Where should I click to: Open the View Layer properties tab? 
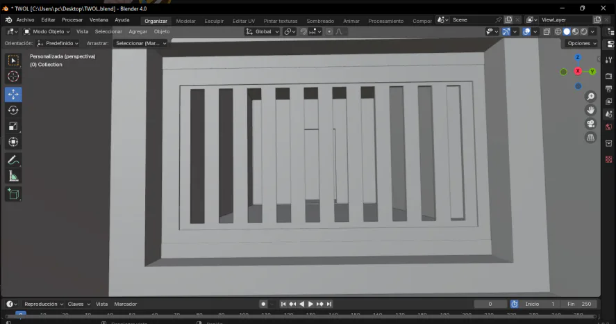[x=609, y=102]
